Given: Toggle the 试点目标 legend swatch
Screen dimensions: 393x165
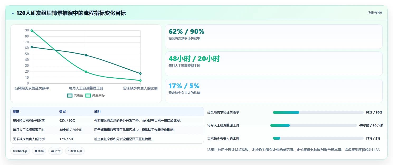Looking at the screenshot, I should pos(88,95).
